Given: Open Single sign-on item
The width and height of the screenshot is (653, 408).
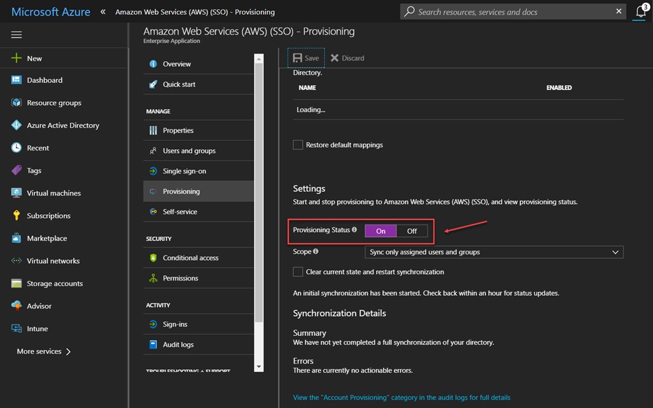Looking at the screenshot, I should click(199, 171).
